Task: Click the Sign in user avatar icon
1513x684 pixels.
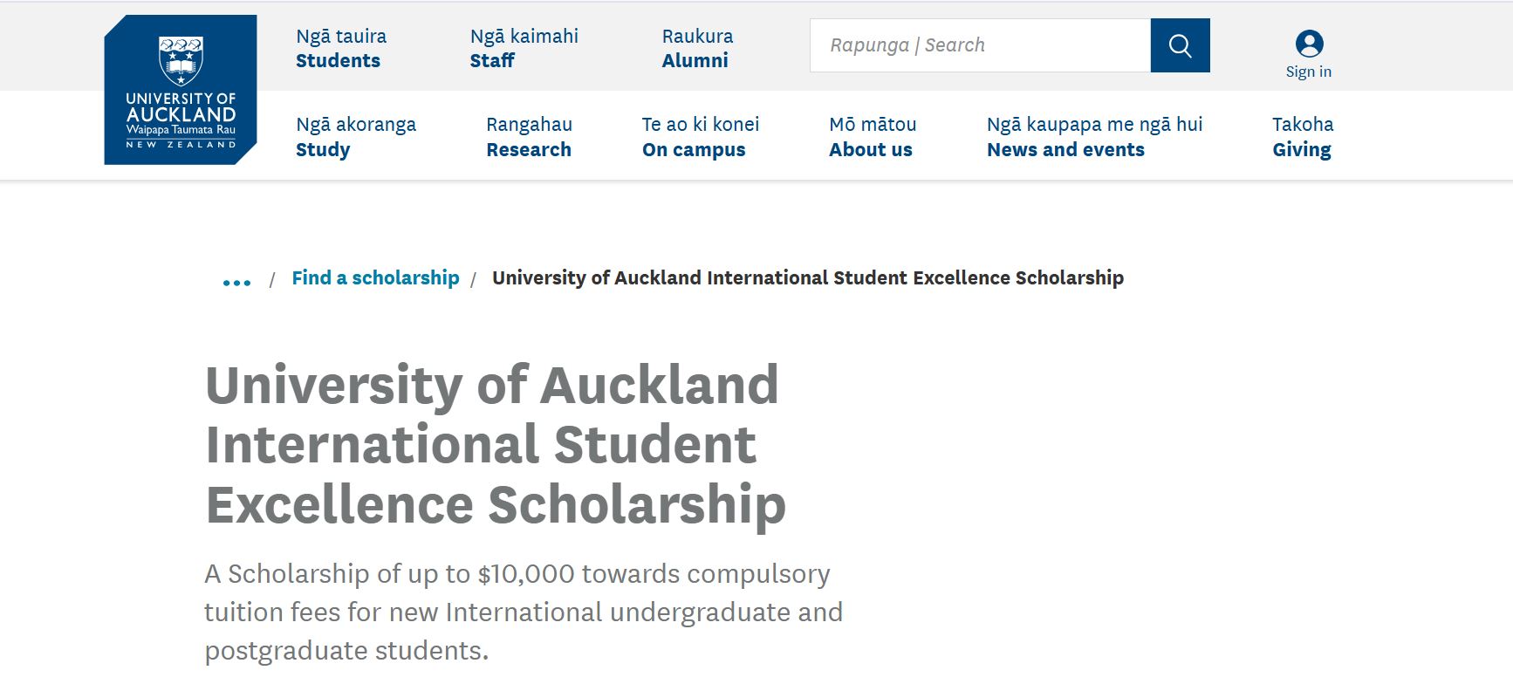Action: pos(1309,44)
